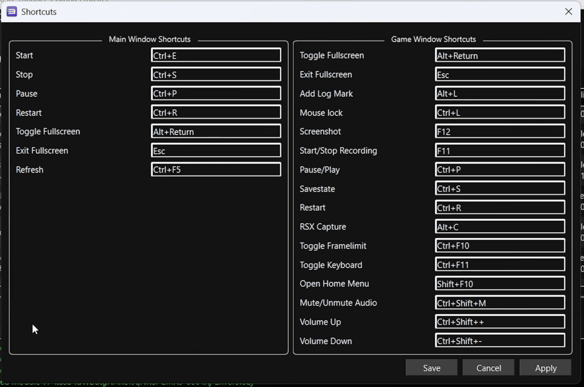Edit the Screenshot shortcut field F12
584x387 pixels.
click(x=500, y=131)
